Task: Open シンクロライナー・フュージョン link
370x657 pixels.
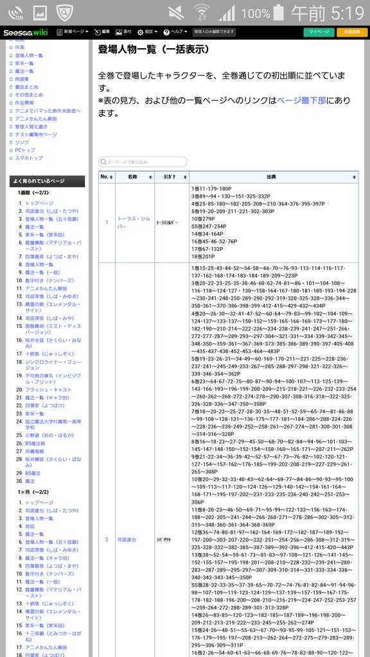Action: (53, 365)
